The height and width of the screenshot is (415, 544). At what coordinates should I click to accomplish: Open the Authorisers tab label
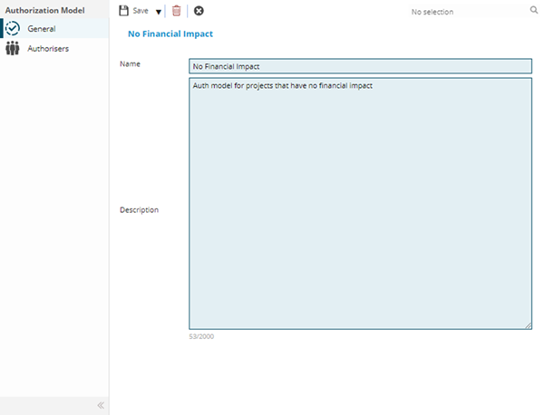coord(48,49)
